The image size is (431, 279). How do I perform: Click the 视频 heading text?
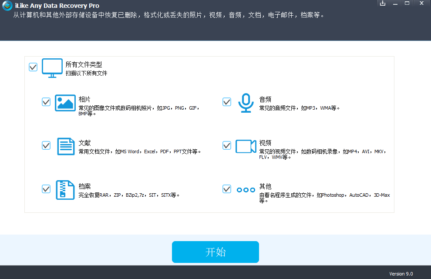click(265, 143)
